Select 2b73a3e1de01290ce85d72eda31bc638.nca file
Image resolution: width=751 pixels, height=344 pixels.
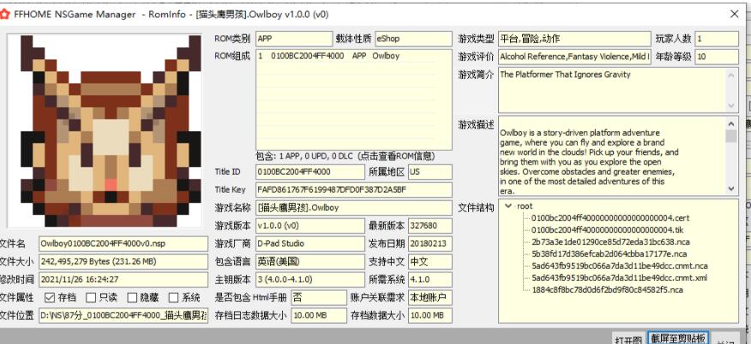(610, 242)
